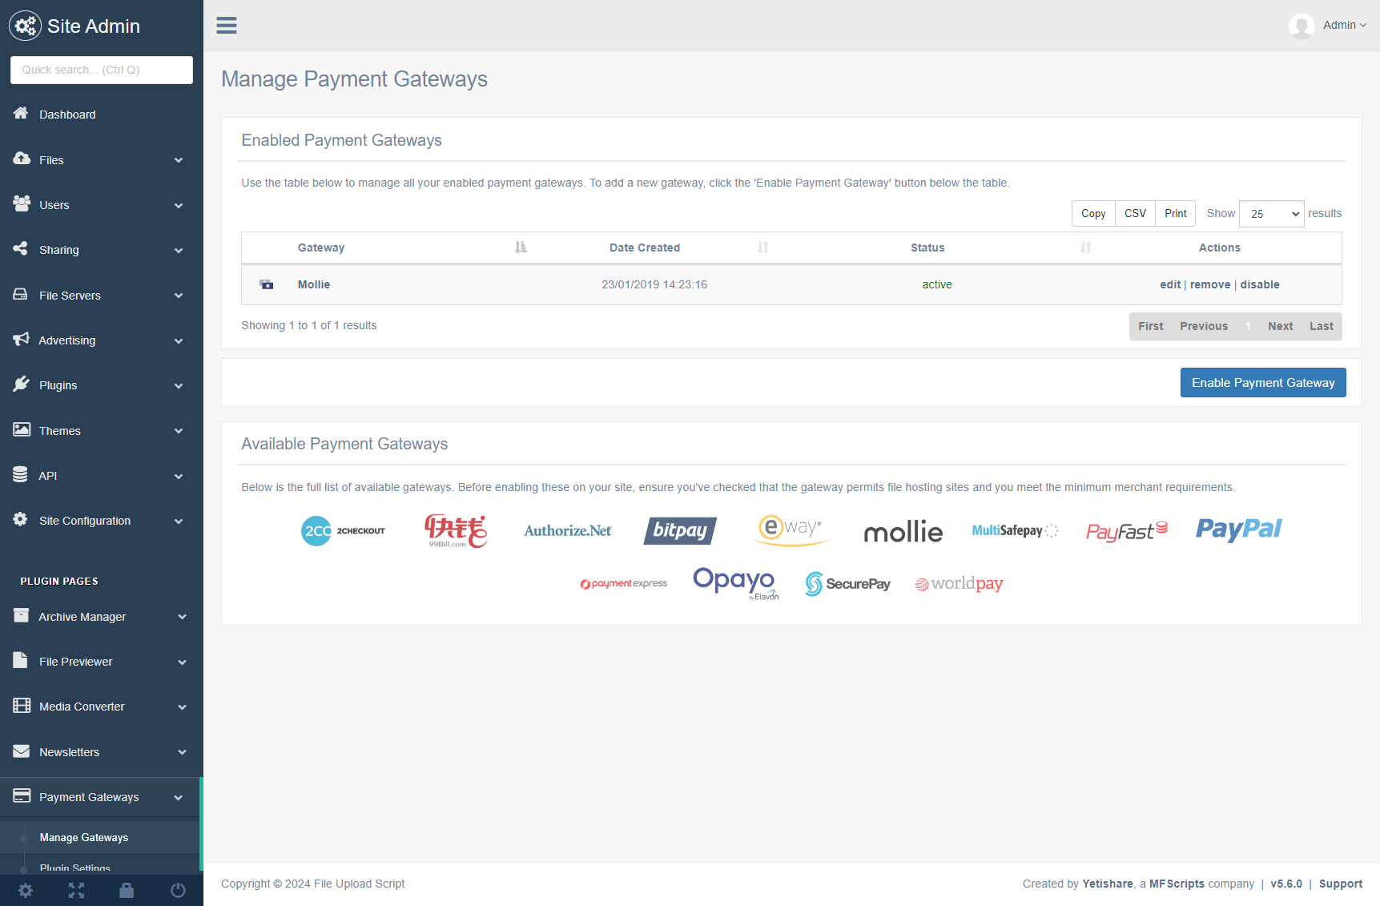Click the settings gear icon in bottom bar
1380x906 pixels.
tap(26, 890)
